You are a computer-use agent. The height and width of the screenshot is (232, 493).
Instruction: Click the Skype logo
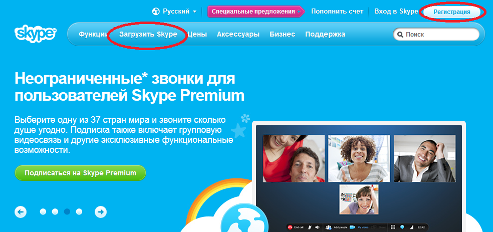pyautogui.click(x=35, y=34)
